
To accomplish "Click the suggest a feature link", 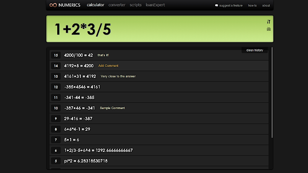I will point(231,5).
